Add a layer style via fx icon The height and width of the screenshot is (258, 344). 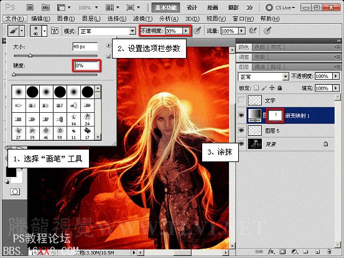tap(271, 251)
